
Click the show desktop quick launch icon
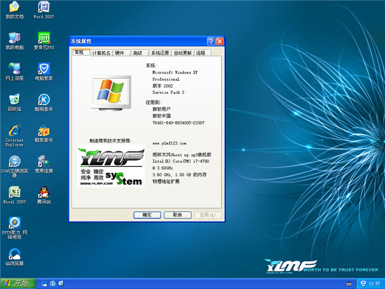(61, 284)
